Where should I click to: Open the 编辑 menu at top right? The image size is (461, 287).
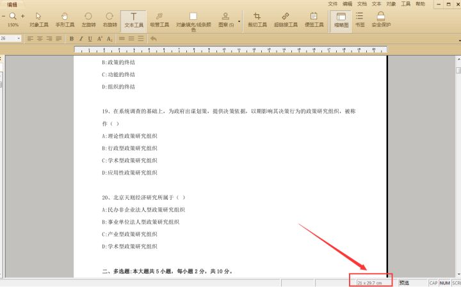click(347, 4)
